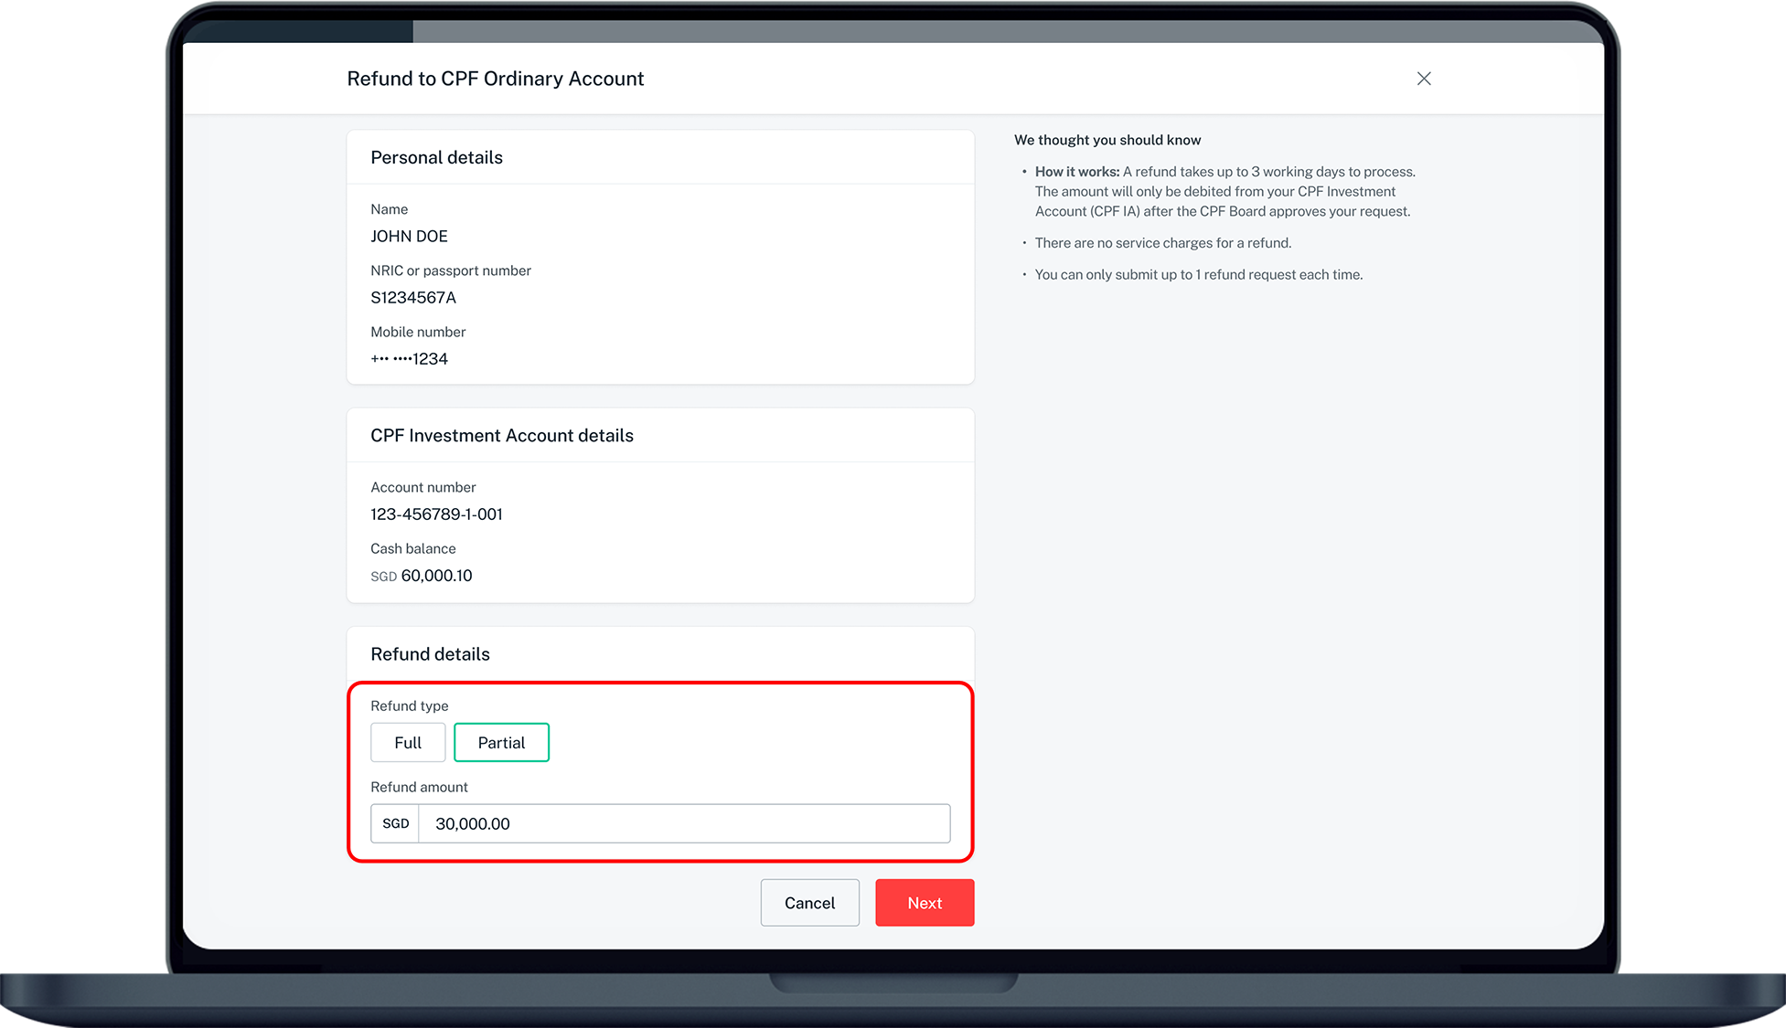Click the 'no service charges' bullet text
Screen dimensions: 1786x1028
click(x=1162, y=243)
